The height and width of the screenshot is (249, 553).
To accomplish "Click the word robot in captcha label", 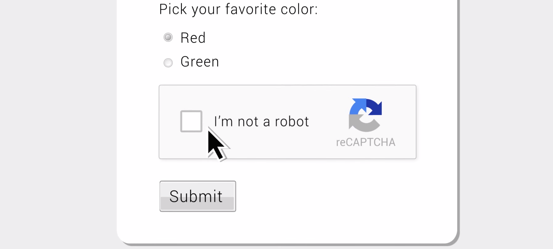I will point(292,121).
